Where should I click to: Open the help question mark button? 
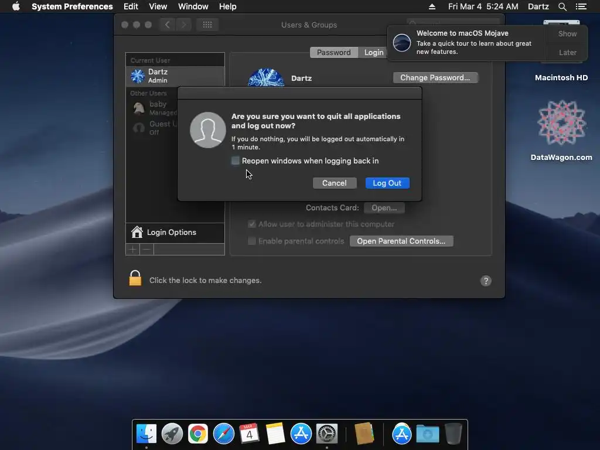coord(486,281)
